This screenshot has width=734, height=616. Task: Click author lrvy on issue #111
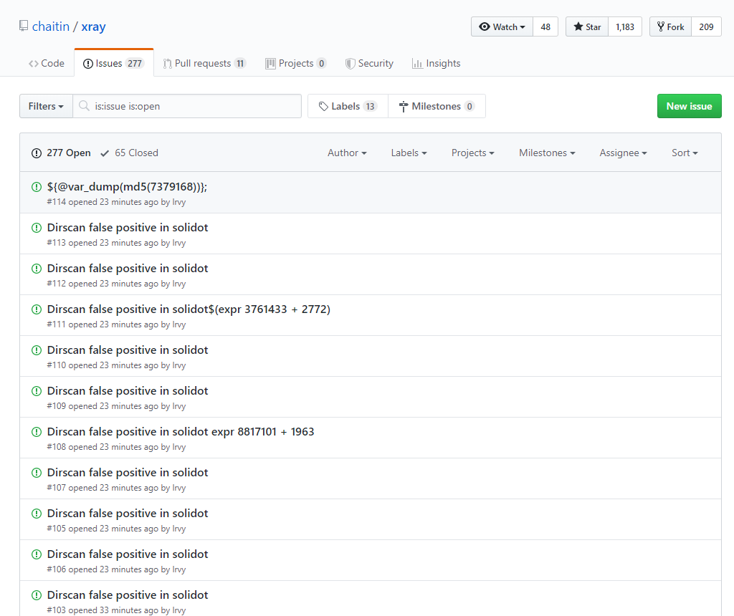click(x=178, y=324)
